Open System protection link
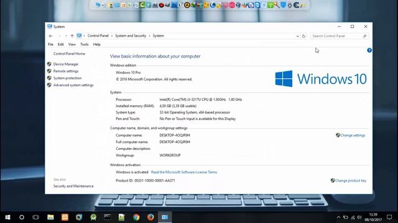The image size is (398, 223). [x=67, y=78]
